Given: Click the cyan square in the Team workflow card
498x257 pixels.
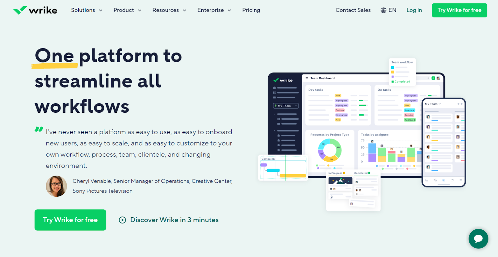Looking at the screenshot, I should point(393,67).
